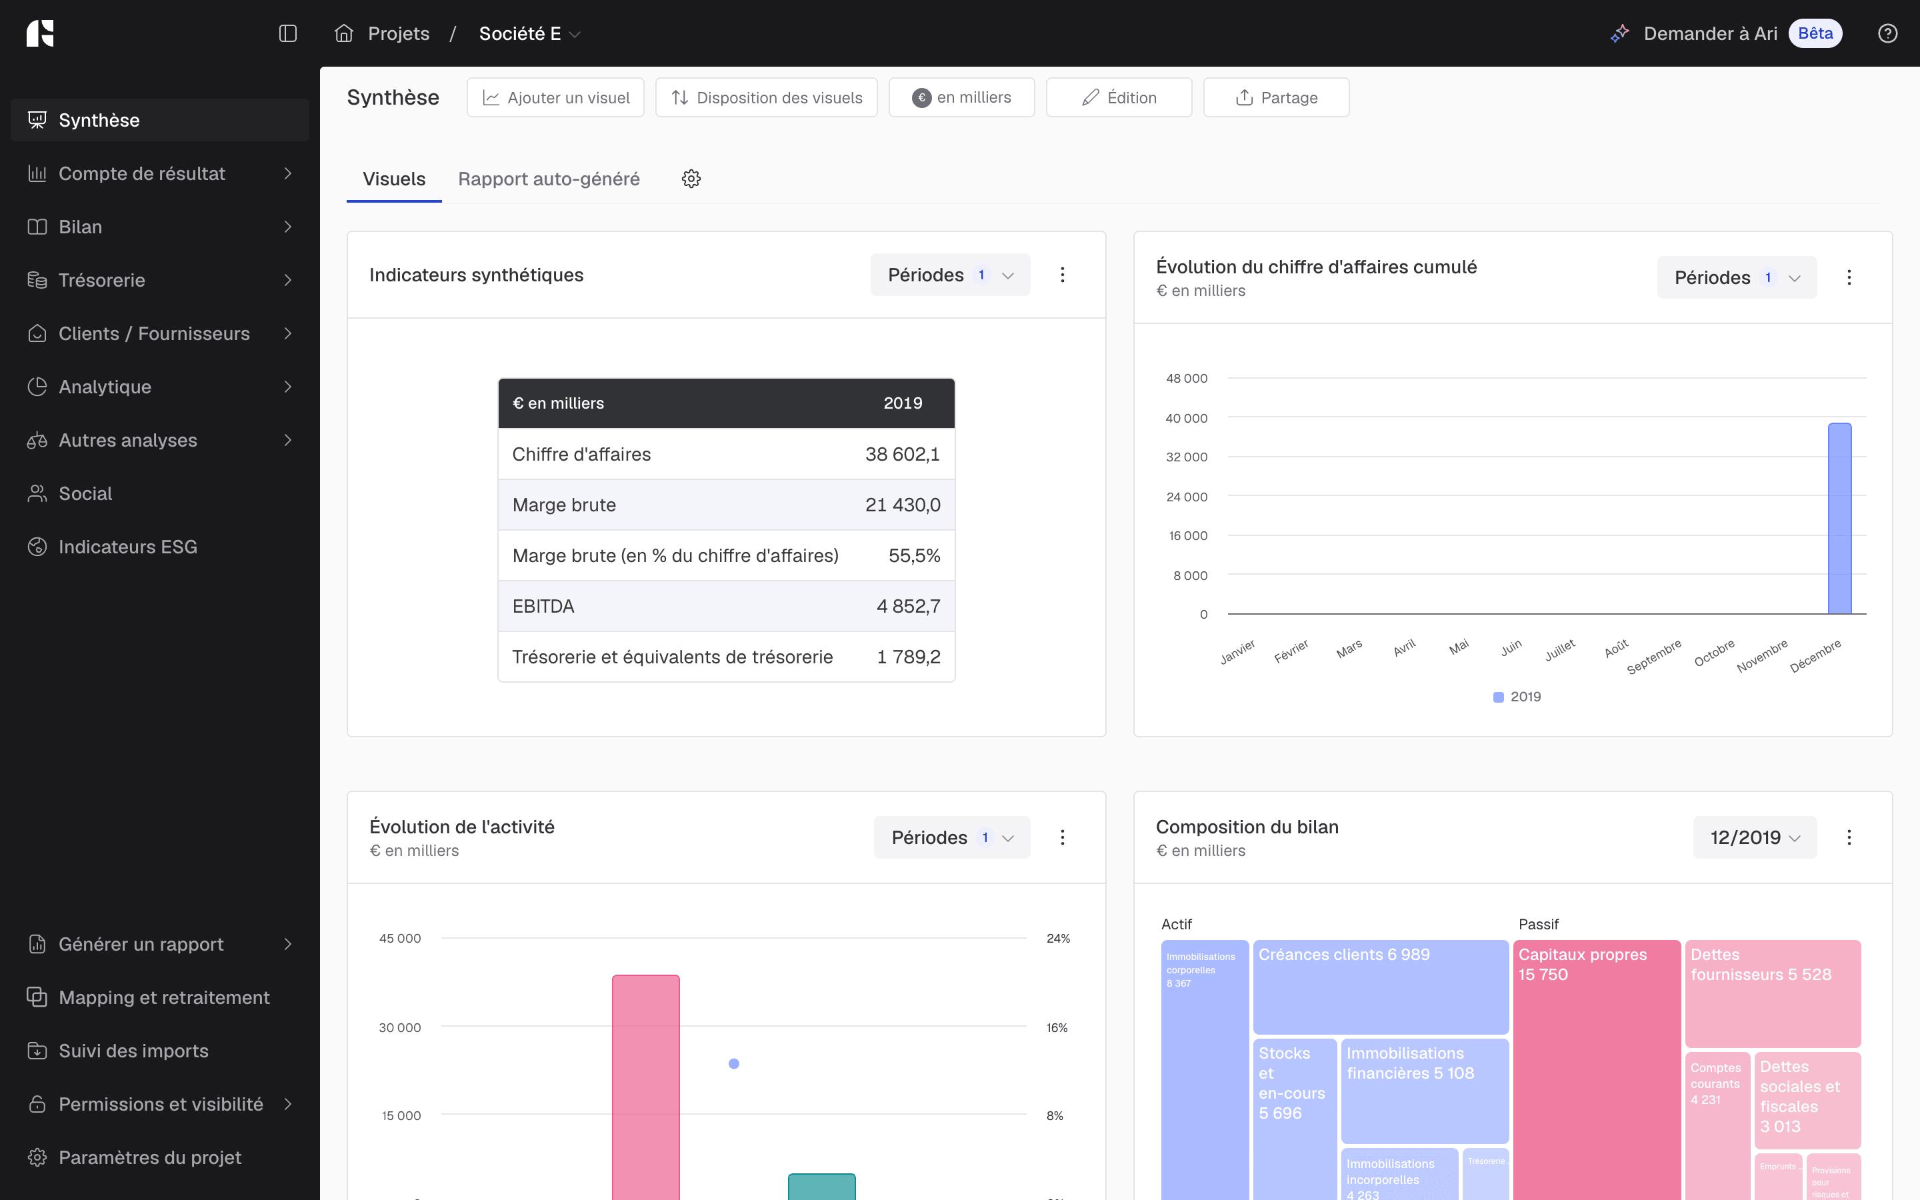Click the Partage button
1920x1200 pixels.
[1276, 97]
